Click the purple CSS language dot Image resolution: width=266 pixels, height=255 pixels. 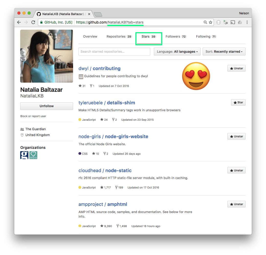[80, 153]
